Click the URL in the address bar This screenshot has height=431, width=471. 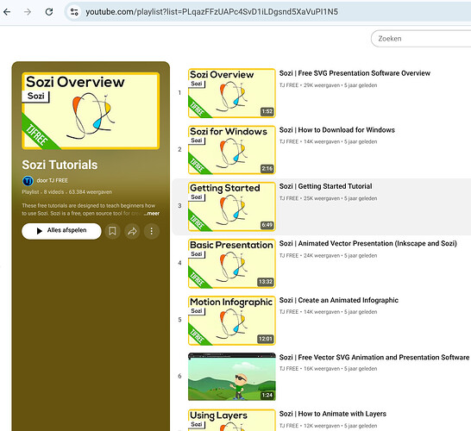(211, 12)
